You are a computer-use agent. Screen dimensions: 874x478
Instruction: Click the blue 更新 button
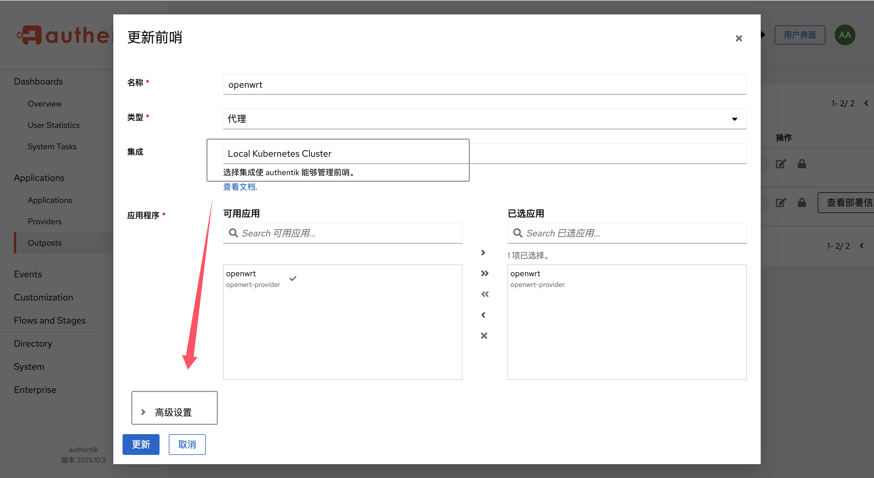coord(140,444)
